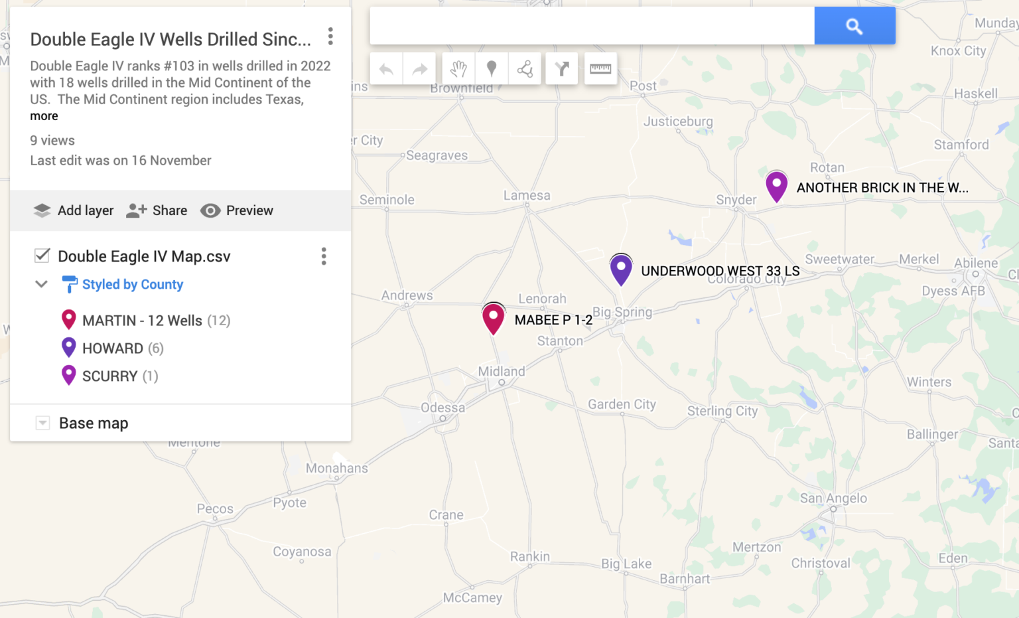This screenshot has height=618, width=1019.
Task: Toggle Preview with the eye icon
Action: coord(210,210)
